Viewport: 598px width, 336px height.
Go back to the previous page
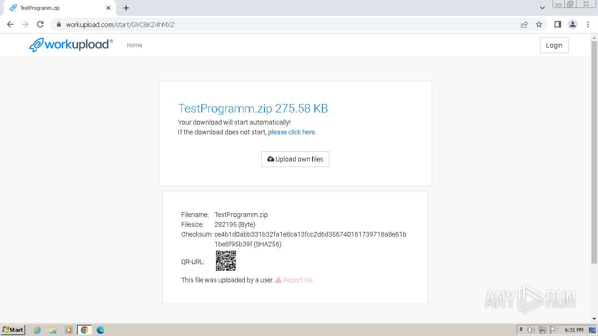(x=10, y=24)
